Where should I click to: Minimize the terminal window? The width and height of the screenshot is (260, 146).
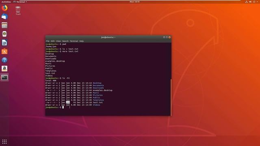(164, 37)
